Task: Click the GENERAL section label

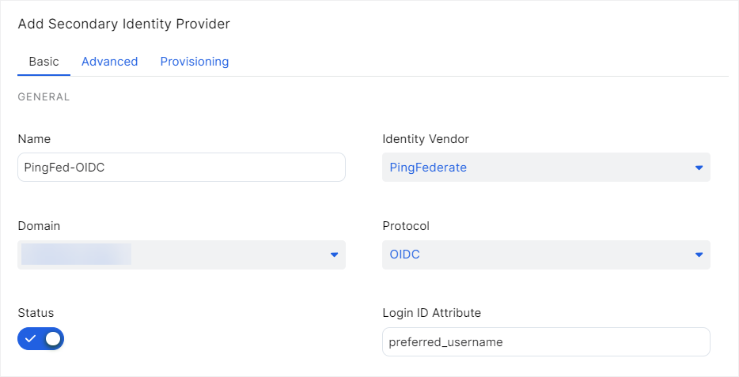Action: (x=44, y=97)
